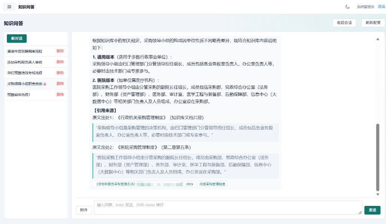386x224 pixels.
Task: Click the 【引用来源】 heading
Action: 105,110
